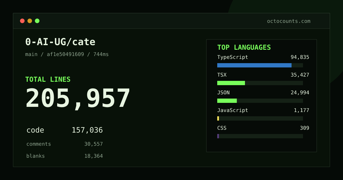Click the JSON language label
Screen dimensions: 343x180
pos(223,93)
